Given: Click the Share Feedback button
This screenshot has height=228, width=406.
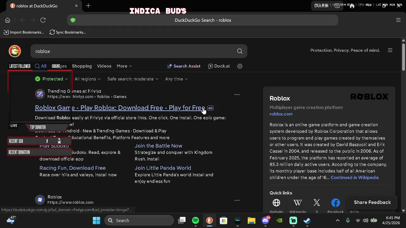Looking at the screenshot, I should point(372,202).
